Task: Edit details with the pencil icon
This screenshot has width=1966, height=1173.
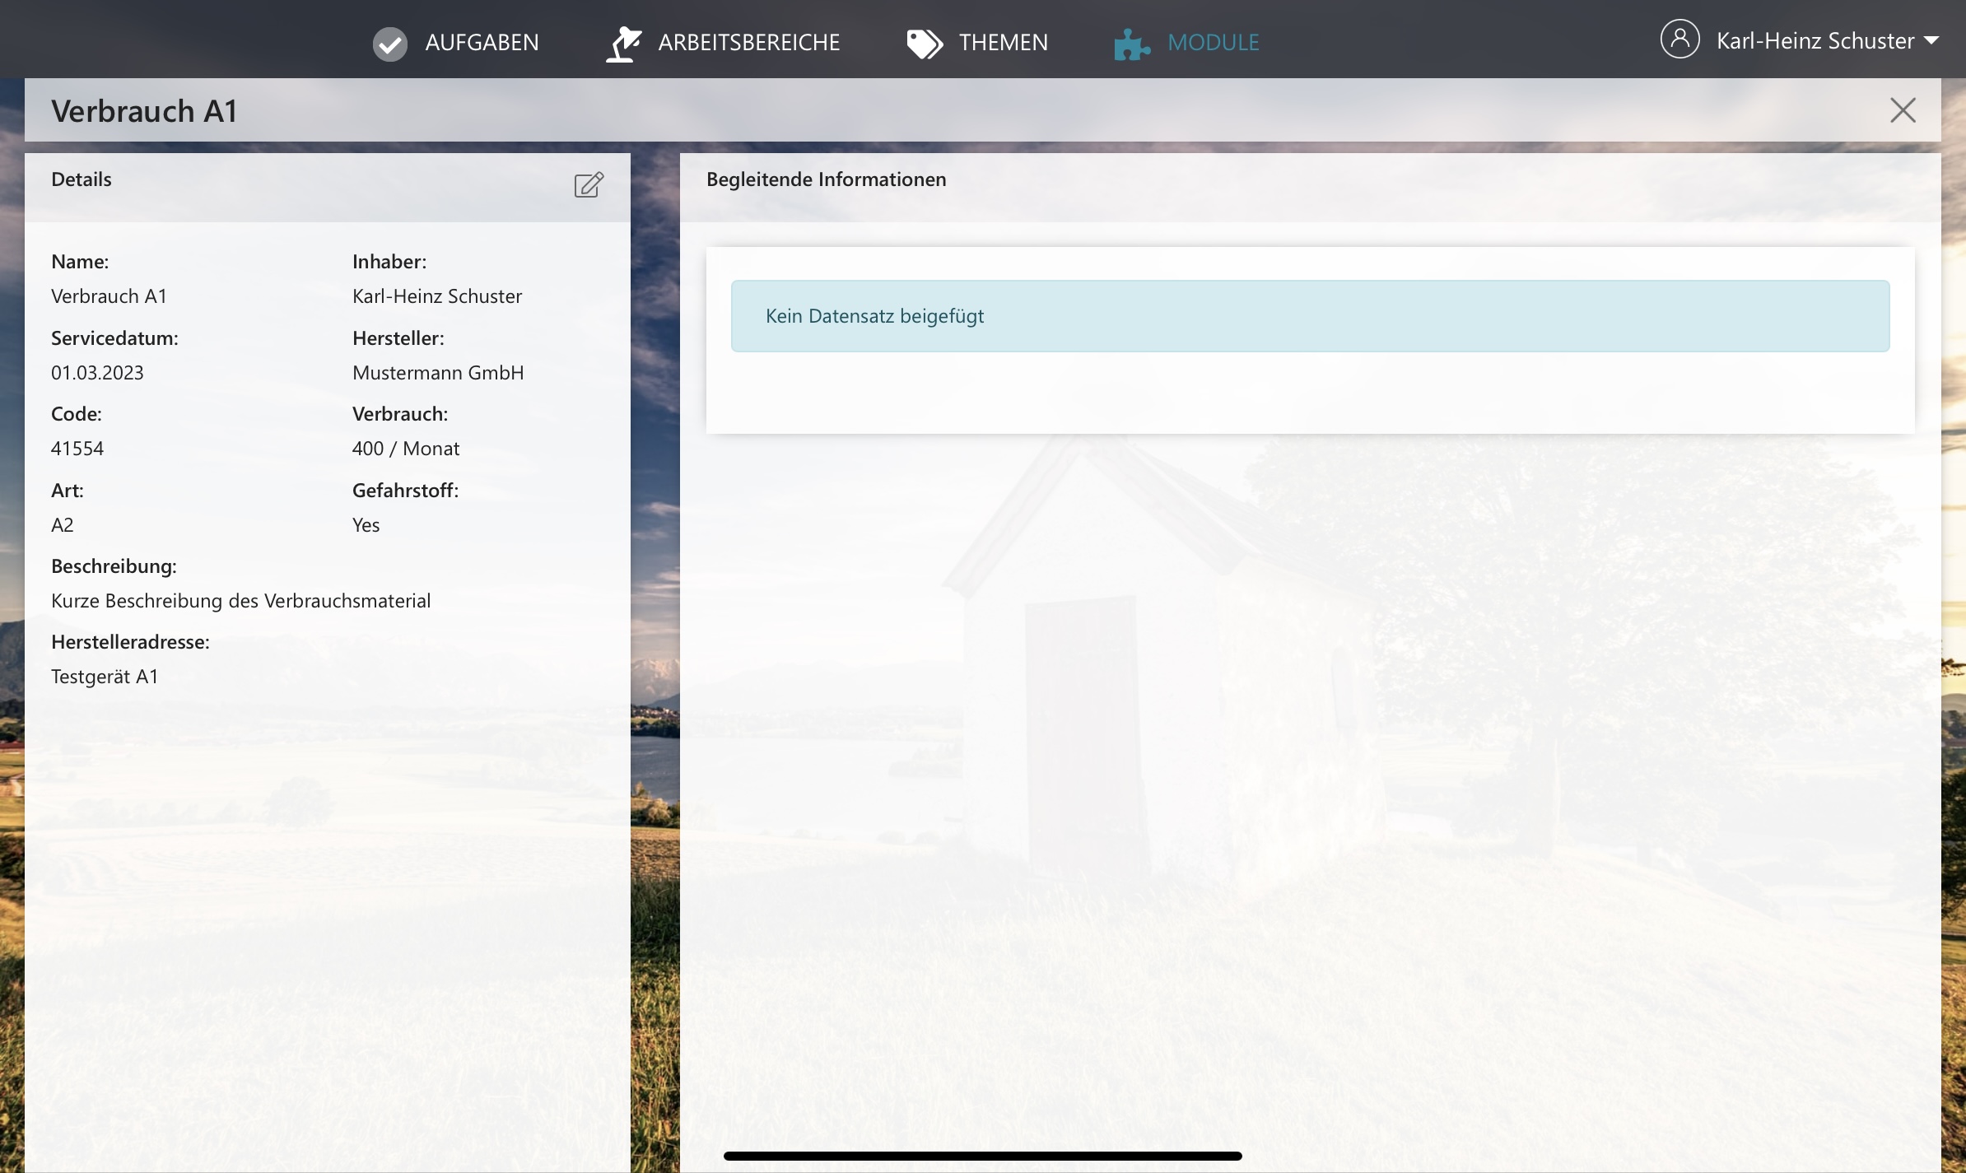Action: pos(589,184)
